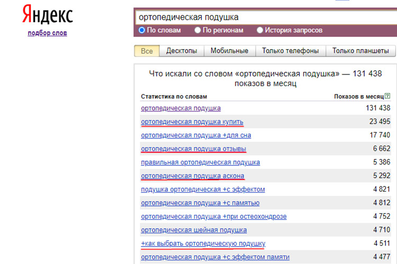Click the 5 292 impressions value
Viewport: 397px width, 264px height.
[382, 176]
